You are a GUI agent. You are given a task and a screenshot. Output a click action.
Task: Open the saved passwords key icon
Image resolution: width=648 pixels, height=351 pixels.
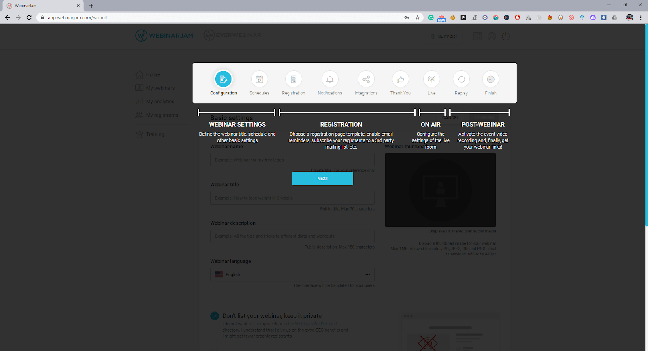[x=407, y=17]
